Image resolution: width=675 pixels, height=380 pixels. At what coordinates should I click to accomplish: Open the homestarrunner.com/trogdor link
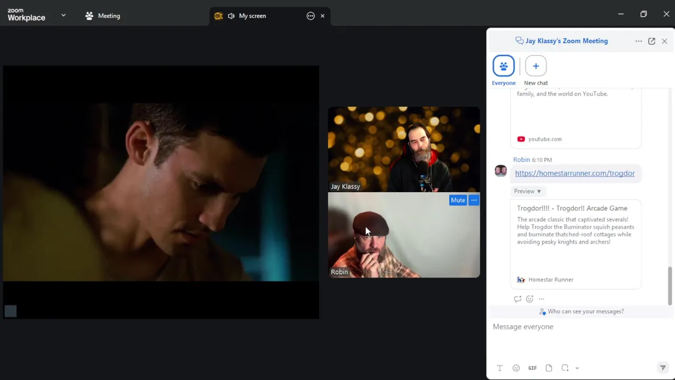click(x=575, y=173)
